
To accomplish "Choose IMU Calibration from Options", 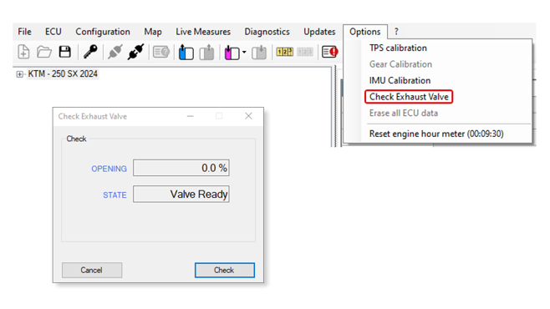I will [400, 80].
